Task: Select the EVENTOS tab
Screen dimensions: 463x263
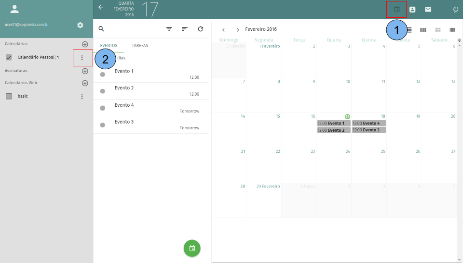Action: pos(109,46)
